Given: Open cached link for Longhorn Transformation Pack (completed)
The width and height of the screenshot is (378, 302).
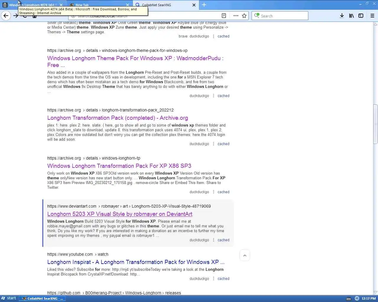Looking at the screenshot, I should coord(224,144).
